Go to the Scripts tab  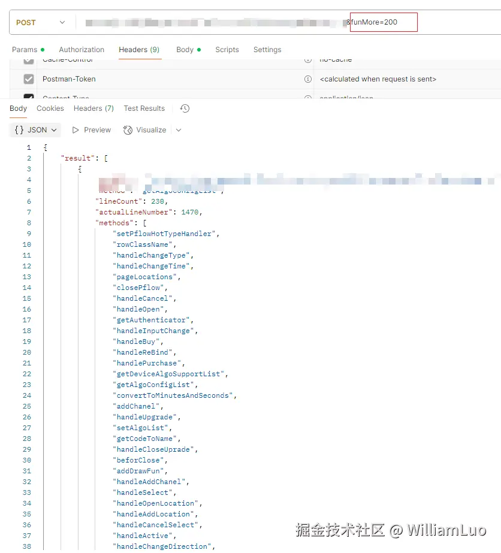227,50
